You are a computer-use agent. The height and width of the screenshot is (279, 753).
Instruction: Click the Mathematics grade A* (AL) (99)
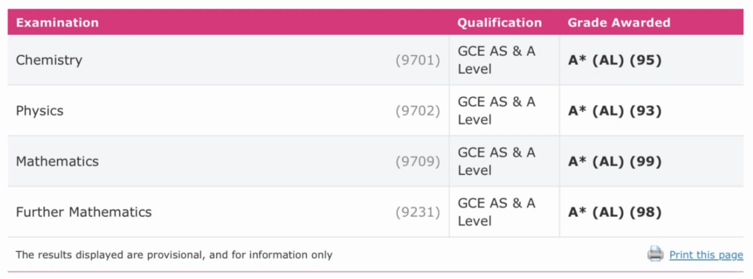[615, 161]
